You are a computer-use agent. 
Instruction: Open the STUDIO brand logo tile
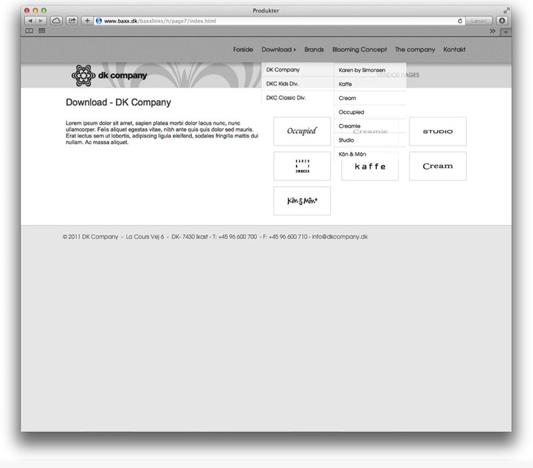click(x=438, y=131)
